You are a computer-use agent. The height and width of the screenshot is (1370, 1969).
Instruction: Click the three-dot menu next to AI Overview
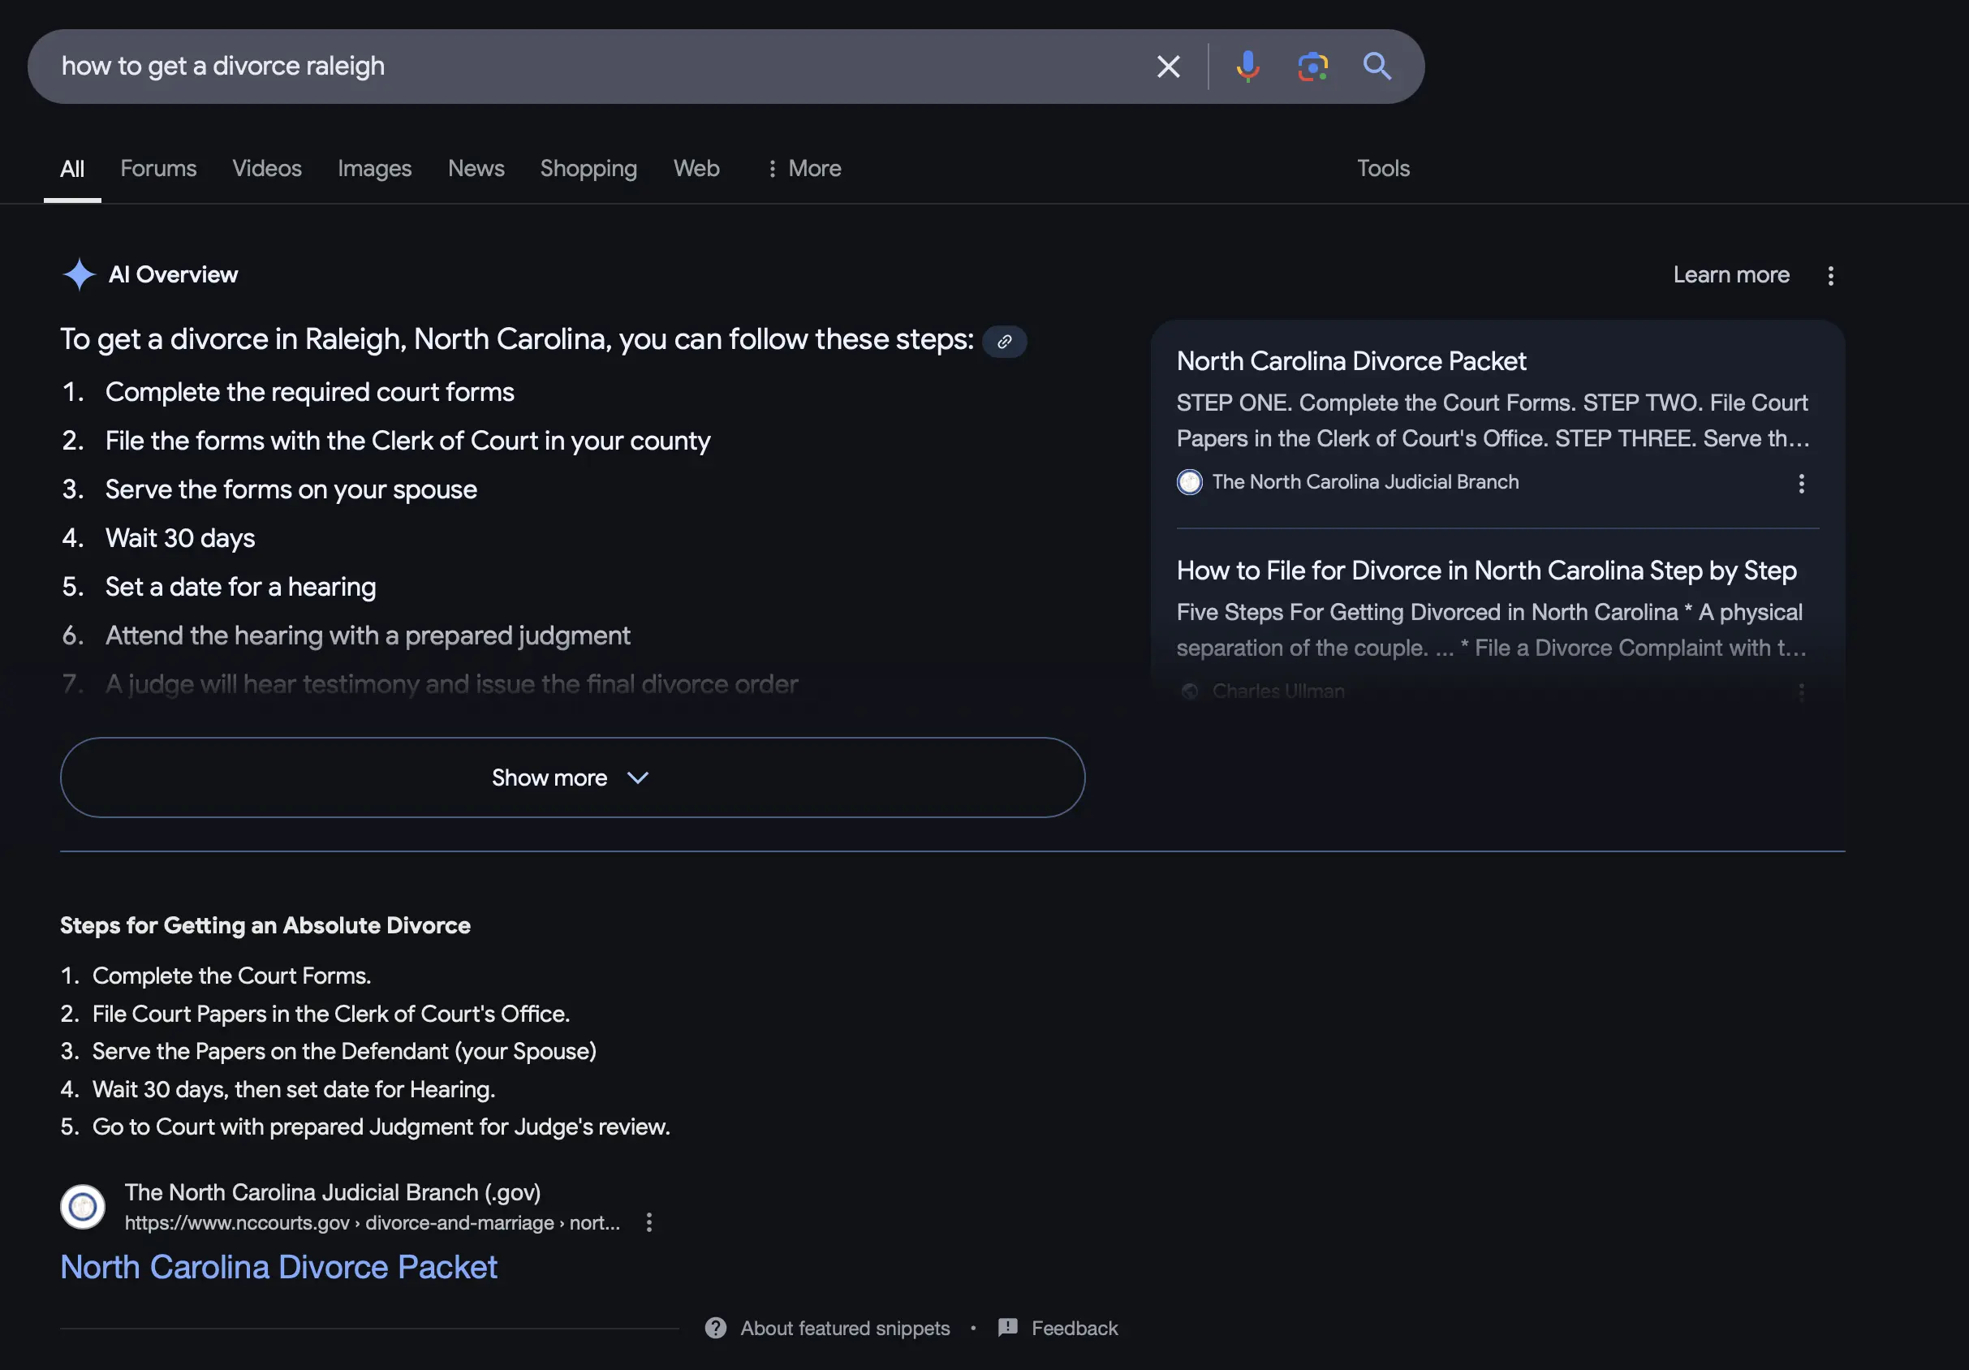point(1831,274)
